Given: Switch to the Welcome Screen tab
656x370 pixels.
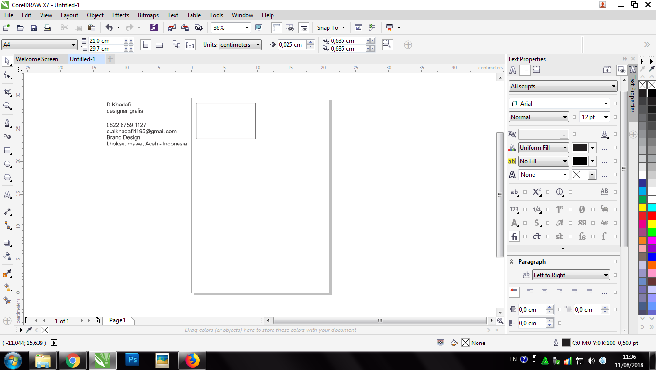Looking at the screenshot, I should [x=37, y=59].
